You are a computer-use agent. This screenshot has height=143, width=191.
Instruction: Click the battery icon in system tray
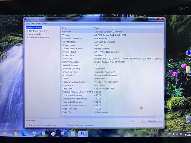[173, 134]
